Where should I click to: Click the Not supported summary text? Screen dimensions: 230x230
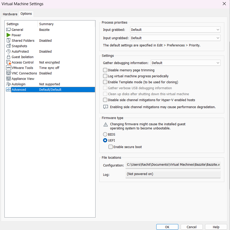click(x=50, y=84)
